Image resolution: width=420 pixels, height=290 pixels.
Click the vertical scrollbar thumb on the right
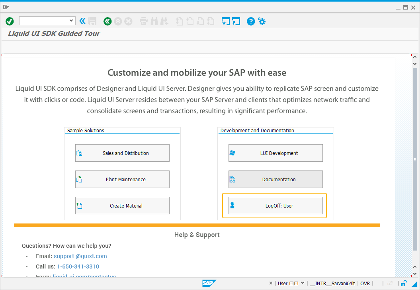(415, 159)
